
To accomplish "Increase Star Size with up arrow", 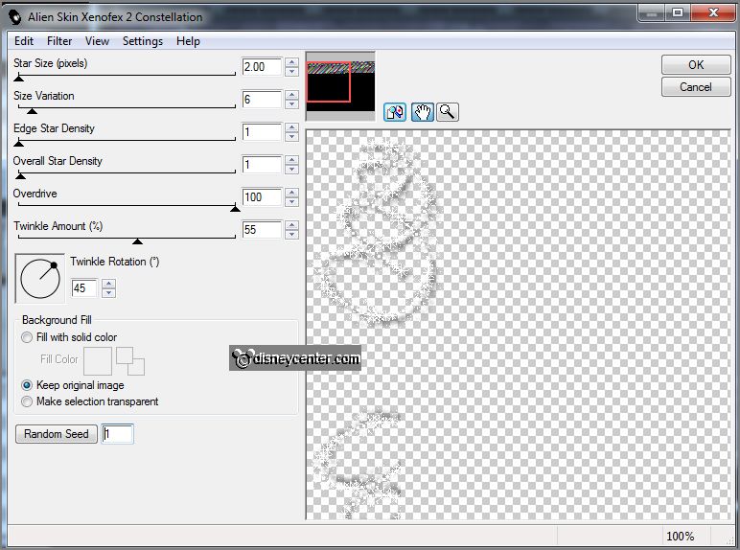I will (291, 62).
